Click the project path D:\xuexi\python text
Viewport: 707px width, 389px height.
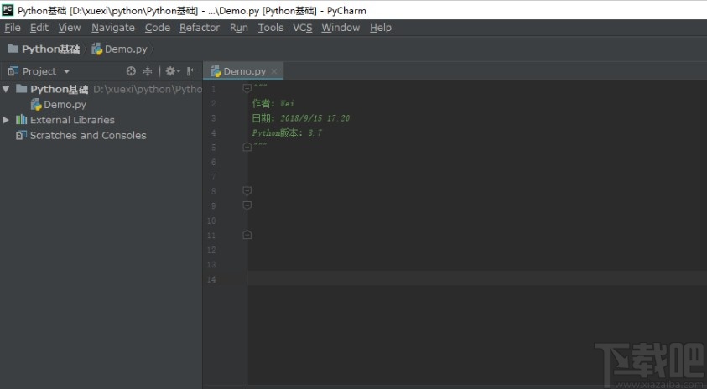(148, 89)
